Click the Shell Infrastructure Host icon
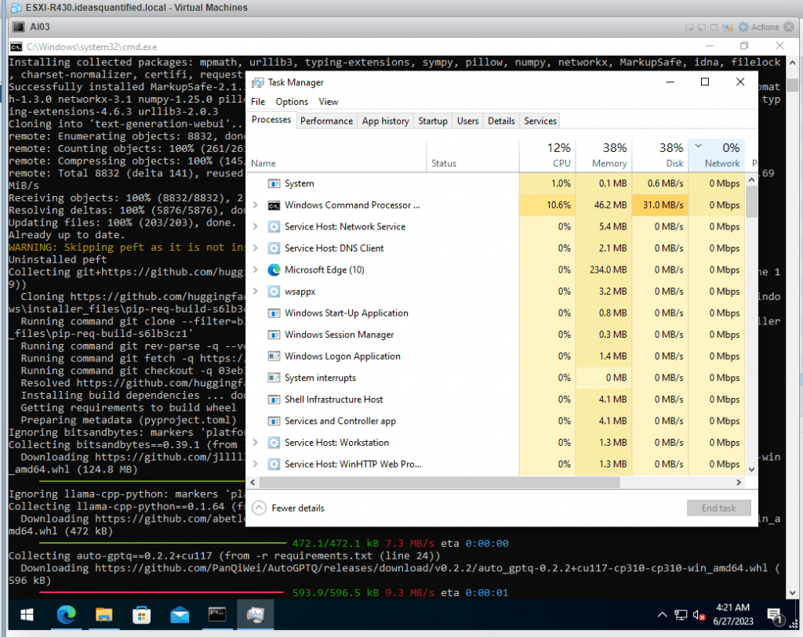This screenshot has width=803, height=637. click(274, 400)
